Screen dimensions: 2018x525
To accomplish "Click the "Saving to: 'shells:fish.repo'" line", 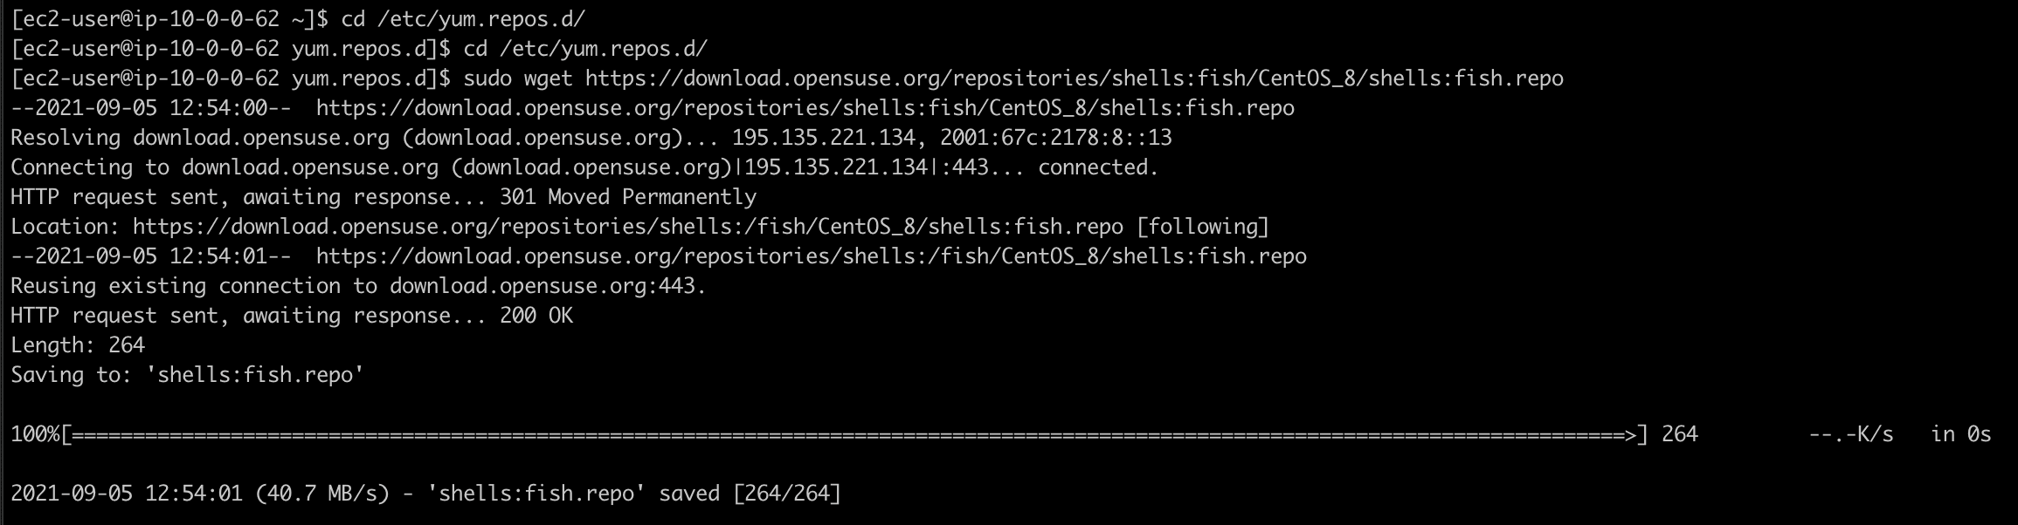I will click(x=188, y=375).
